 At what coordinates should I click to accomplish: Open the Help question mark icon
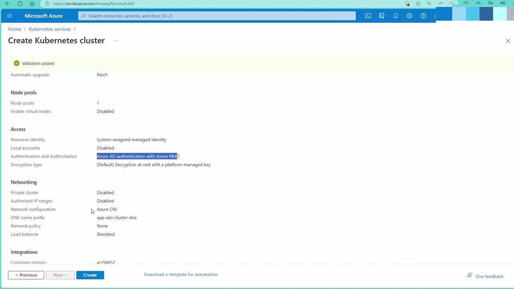tap(423, 16)
